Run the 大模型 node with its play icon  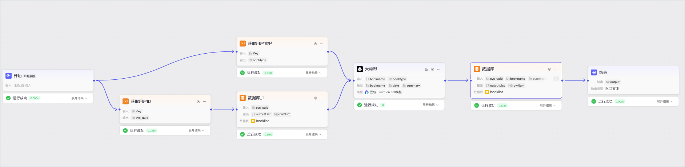pyautogui.click(x=432, y=69)
